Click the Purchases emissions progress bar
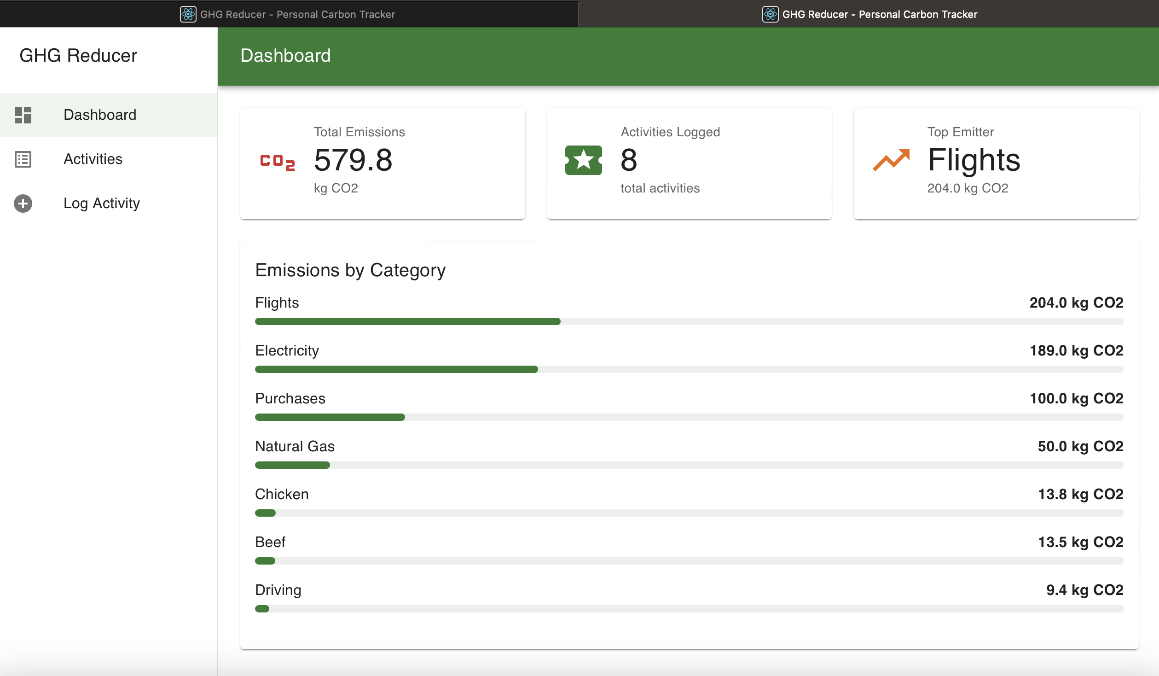The height and width of the screenshot is (676, 1159). (x=689, y=417)
